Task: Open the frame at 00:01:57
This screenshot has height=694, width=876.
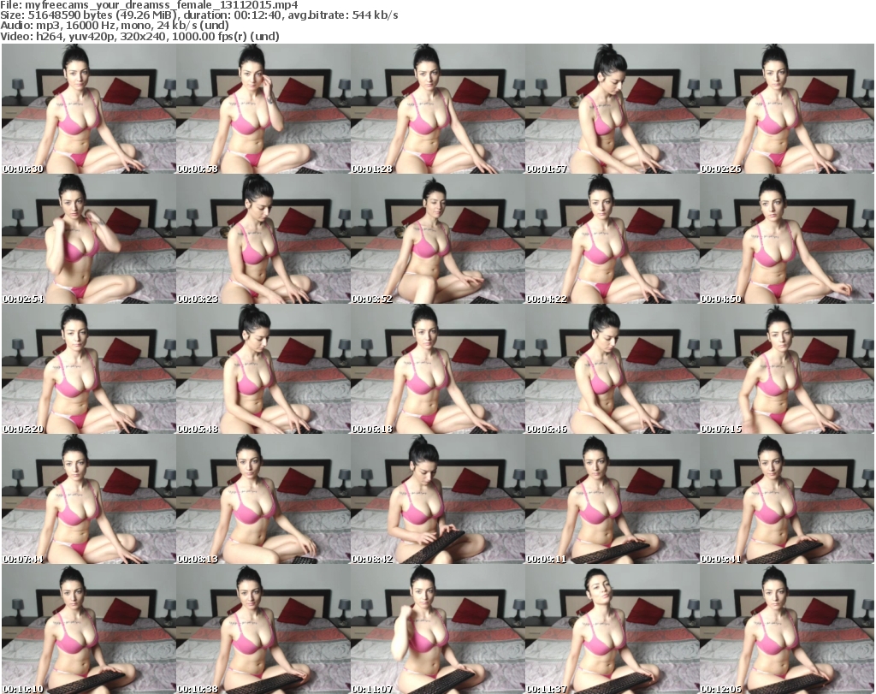Action: point(612,109)
